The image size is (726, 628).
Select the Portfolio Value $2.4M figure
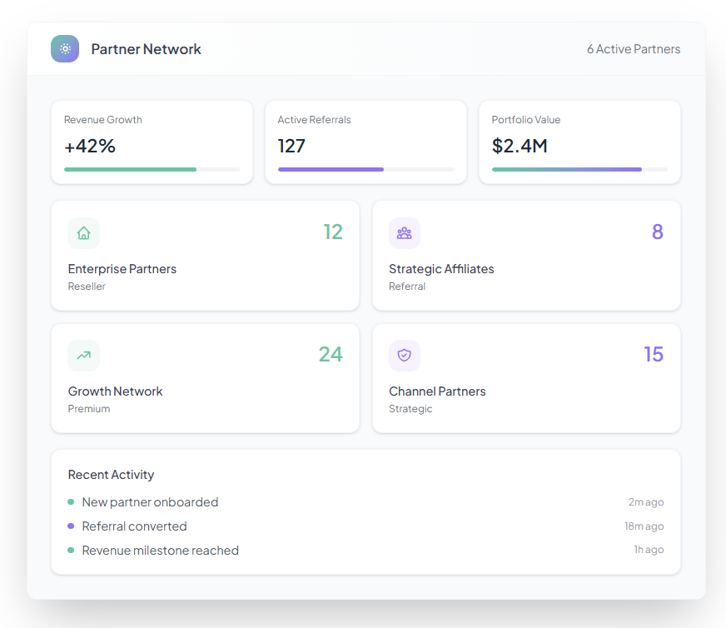(x=520, y=147)
